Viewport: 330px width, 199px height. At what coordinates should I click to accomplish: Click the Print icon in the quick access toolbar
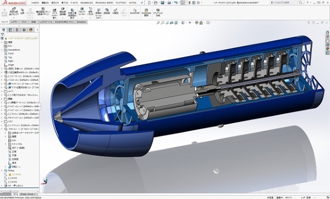coord(169,3)
